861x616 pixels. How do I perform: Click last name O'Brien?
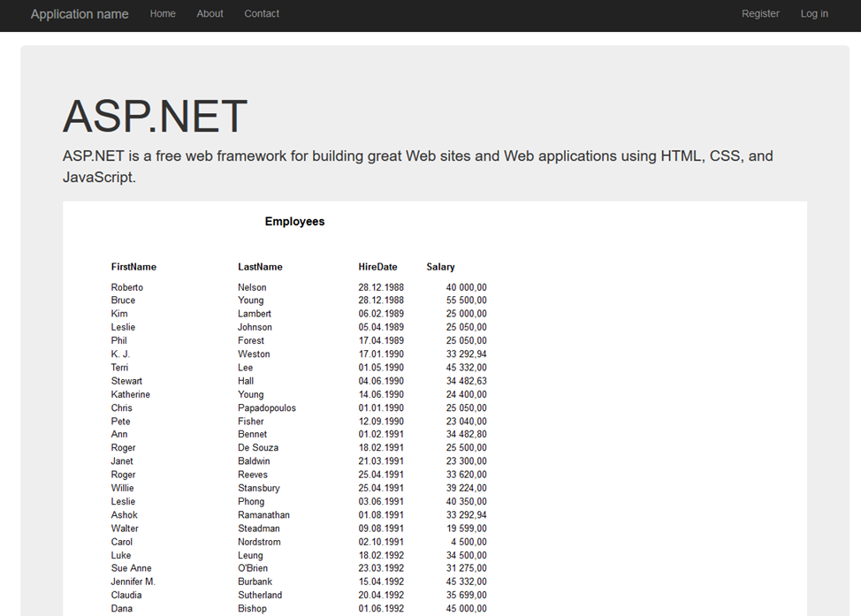253,568
